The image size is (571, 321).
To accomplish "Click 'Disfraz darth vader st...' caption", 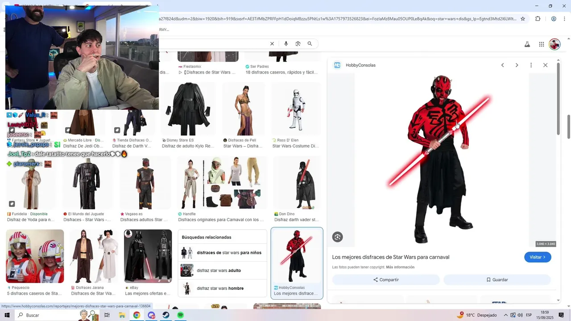I will tap(297, 220).
